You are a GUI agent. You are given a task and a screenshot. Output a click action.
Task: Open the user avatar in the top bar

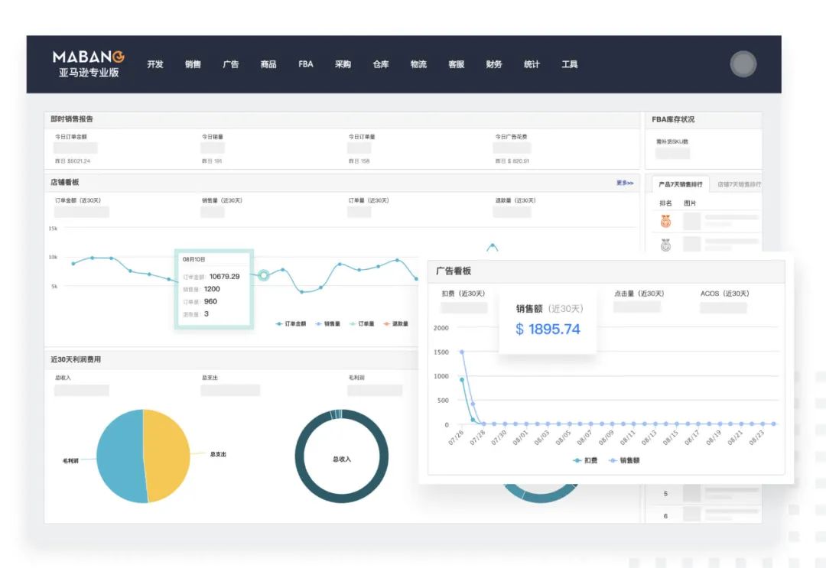click(x=743, y=64)
